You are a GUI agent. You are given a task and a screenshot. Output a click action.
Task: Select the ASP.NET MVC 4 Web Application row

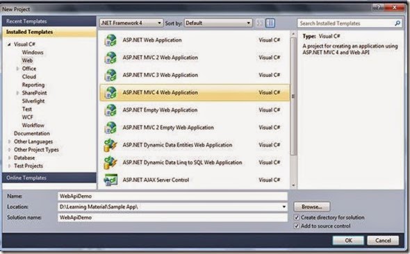[195, 93]
